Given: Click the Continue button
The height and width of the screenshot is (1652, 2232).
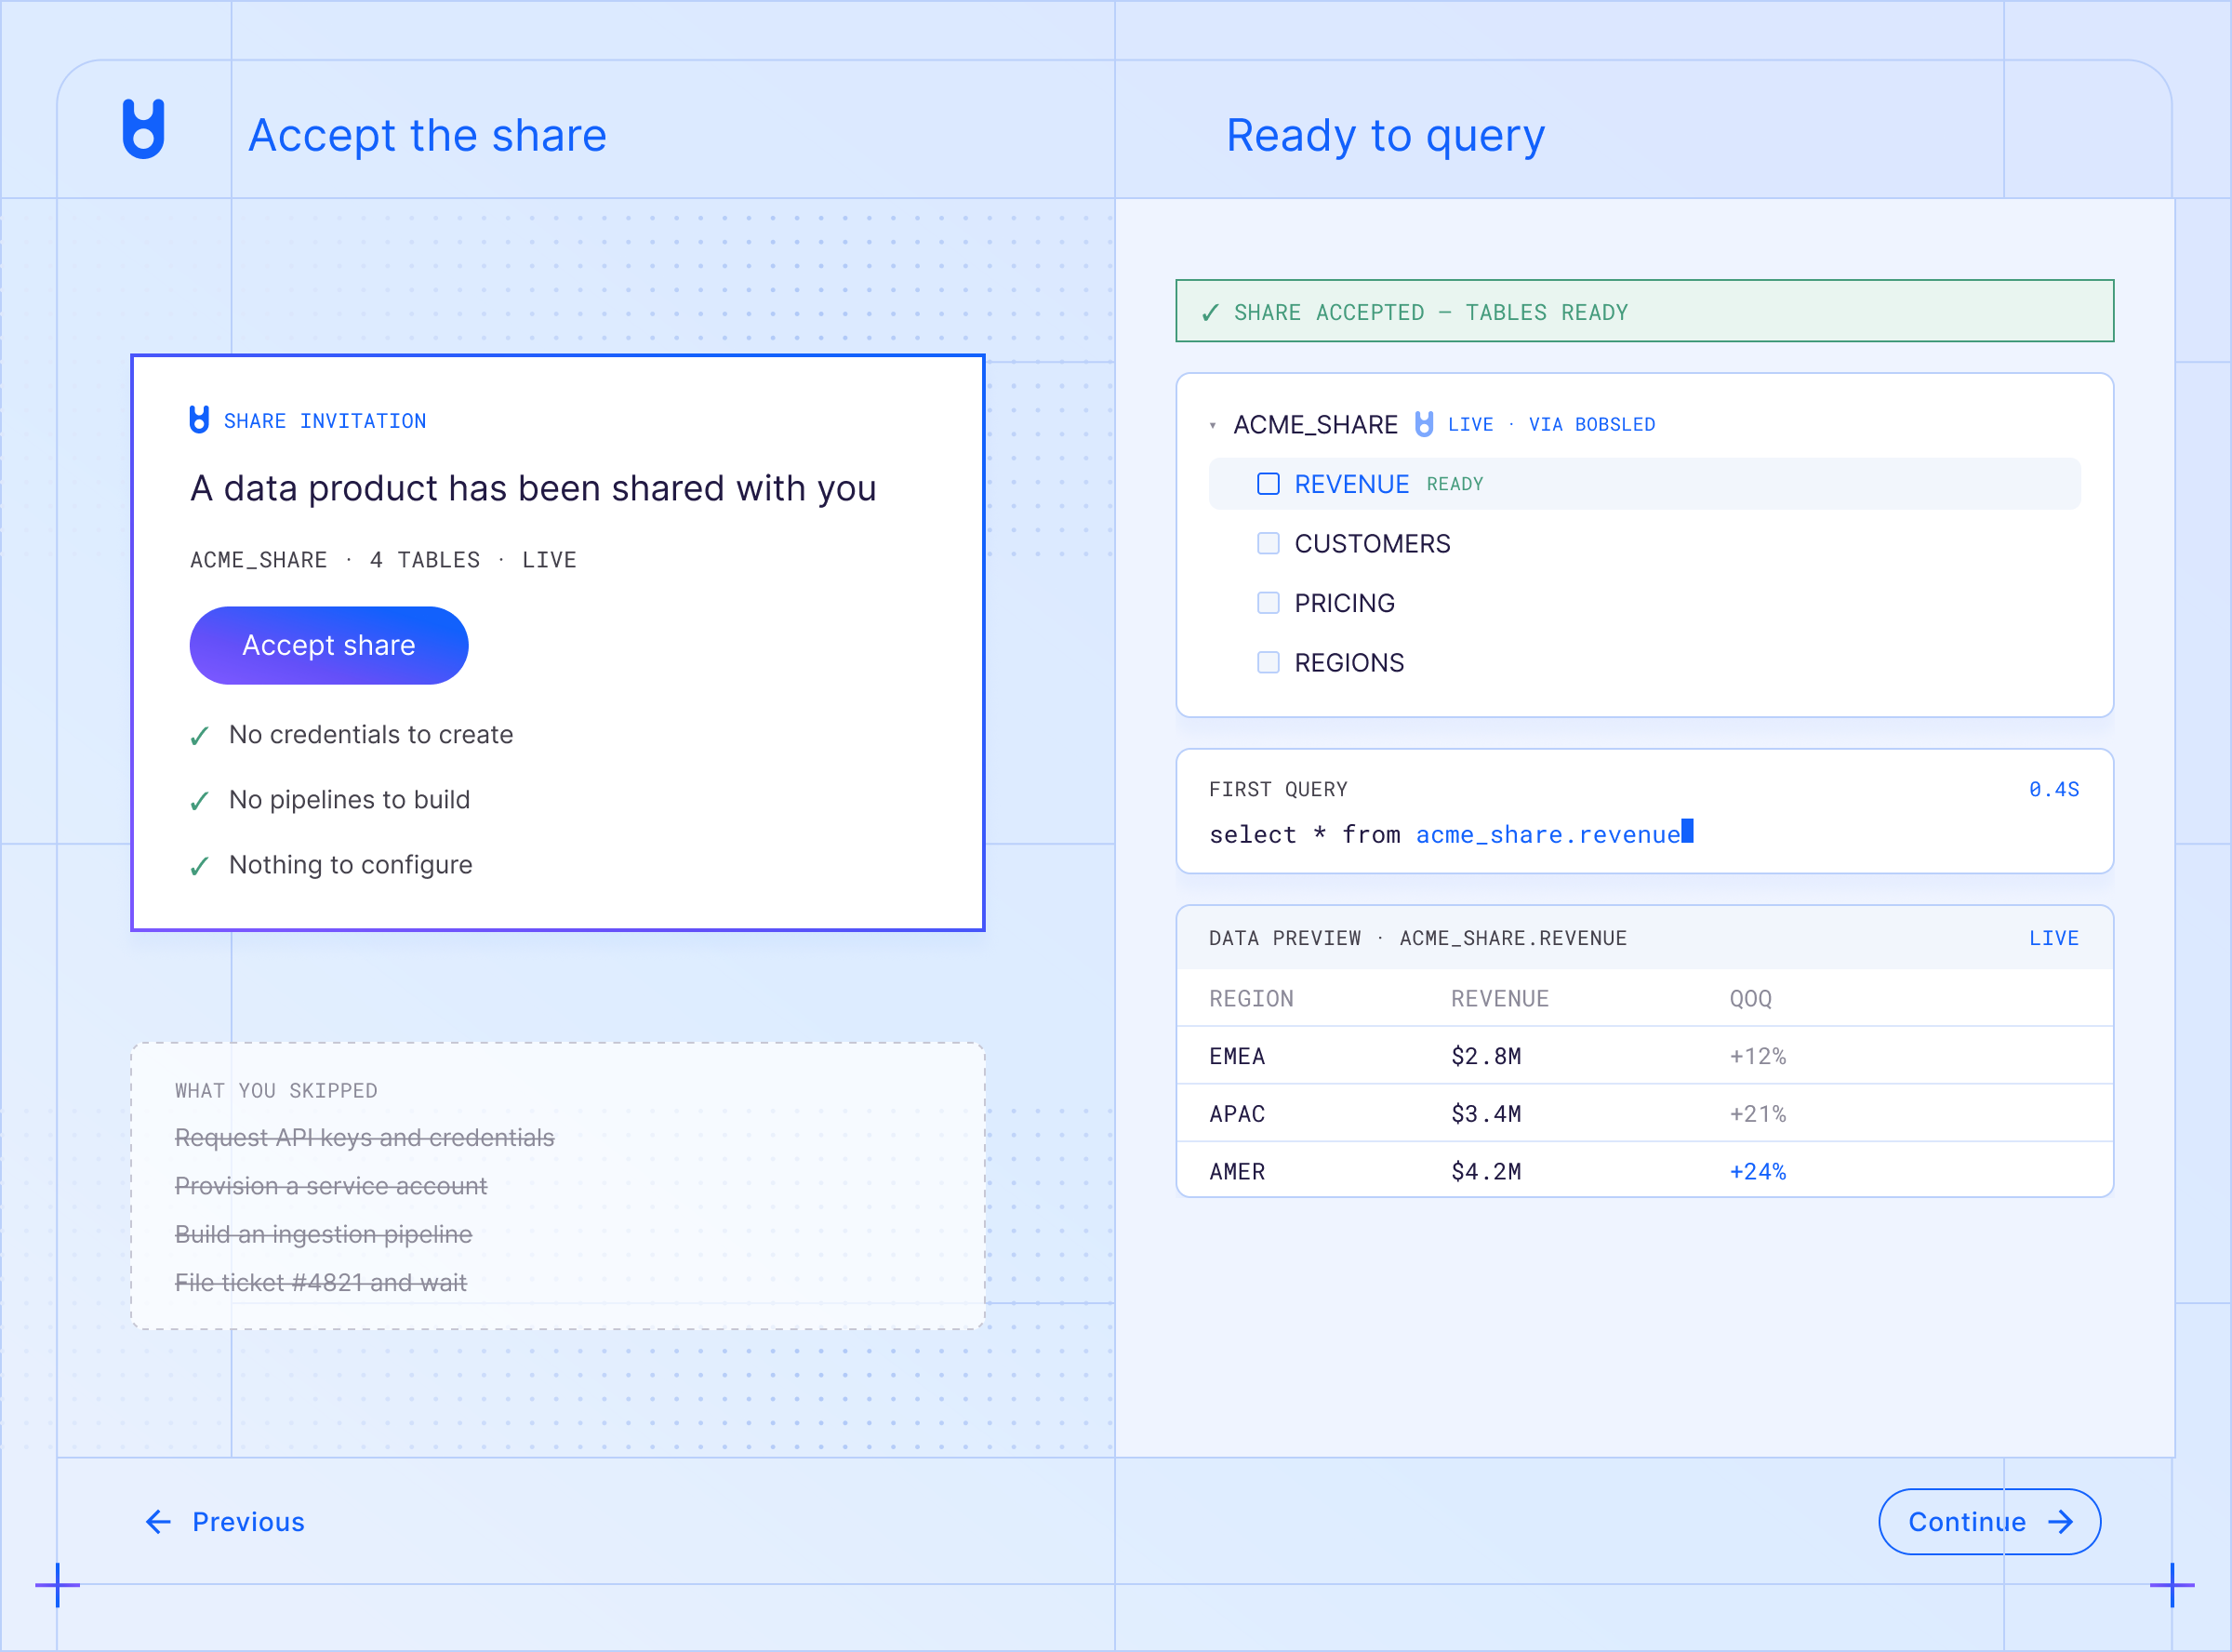Looking at the screenshot, I should (1989, 1522).
